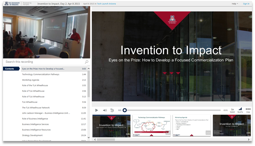Open the Quality settings icon
The width and height of the screenshot is (255, 146).
pyautogui.click(x=240, y=110)
